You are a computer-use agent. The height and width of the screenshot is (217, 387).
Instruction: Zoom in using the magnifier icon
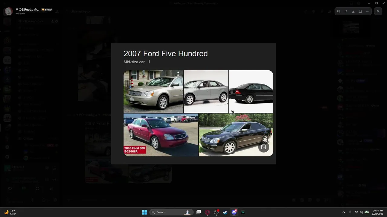(339, 11)
